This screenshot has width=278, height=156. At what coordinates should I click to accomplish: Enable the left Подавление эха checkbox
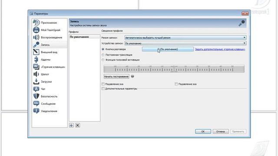[x=103, y=84]
